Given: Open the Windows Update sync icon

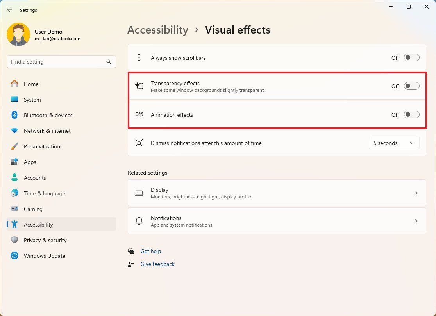Looking at the screenshot, I should [14, 255].
